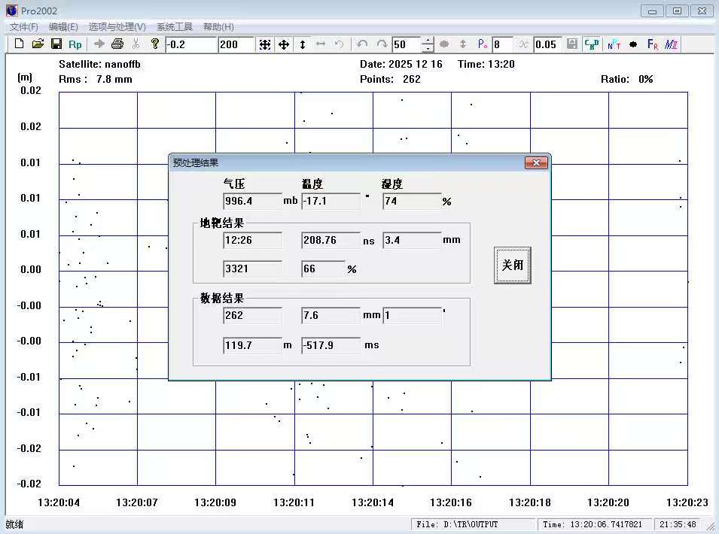This screenshot has width=719, height=534.
Task: Click the FR toolbar icon
Action: click(652, 44)
